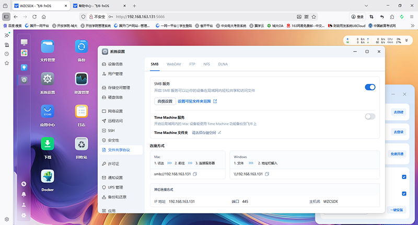Expand the network speed monitor widget
The width and height of the screenshot is (418, 225).
coord(407,40)
